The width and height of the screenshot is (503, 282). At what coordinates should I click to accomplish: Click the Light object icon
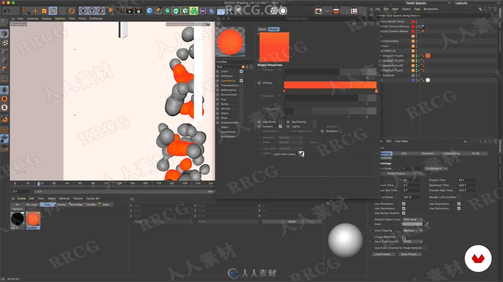(238, 11)
